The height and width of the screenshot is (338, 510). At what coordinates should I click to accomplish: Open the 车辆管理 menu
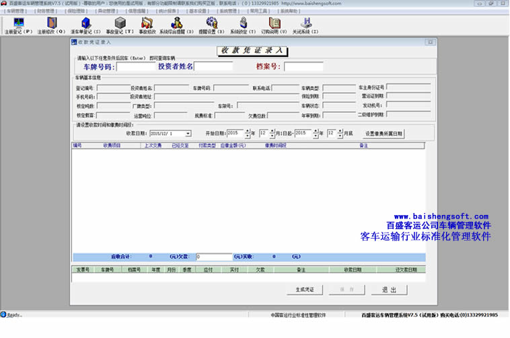click(15, 11)
